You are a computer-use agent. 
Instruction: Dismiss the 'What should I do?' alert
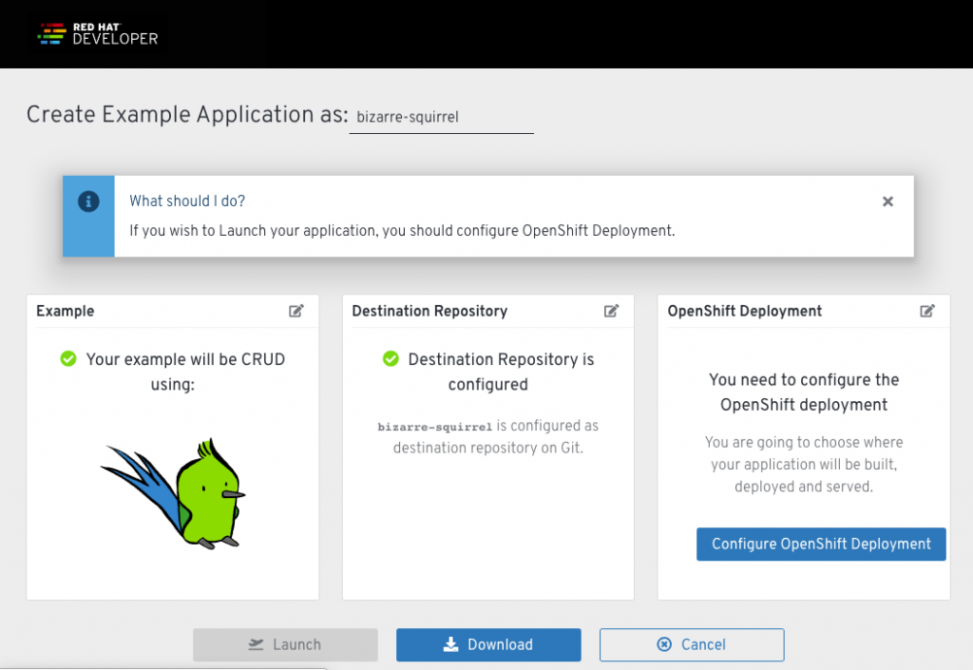tap(888, 201)
